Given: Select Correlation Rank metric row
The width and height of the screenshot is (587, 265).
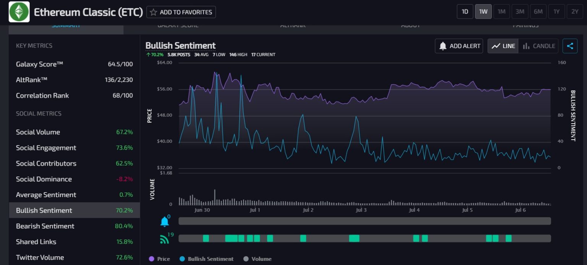Looking at the screenshot, I should pos(75,95).
